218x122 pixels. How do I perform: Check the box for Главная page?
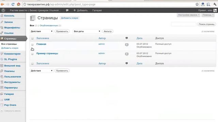(x=32, y=44)
